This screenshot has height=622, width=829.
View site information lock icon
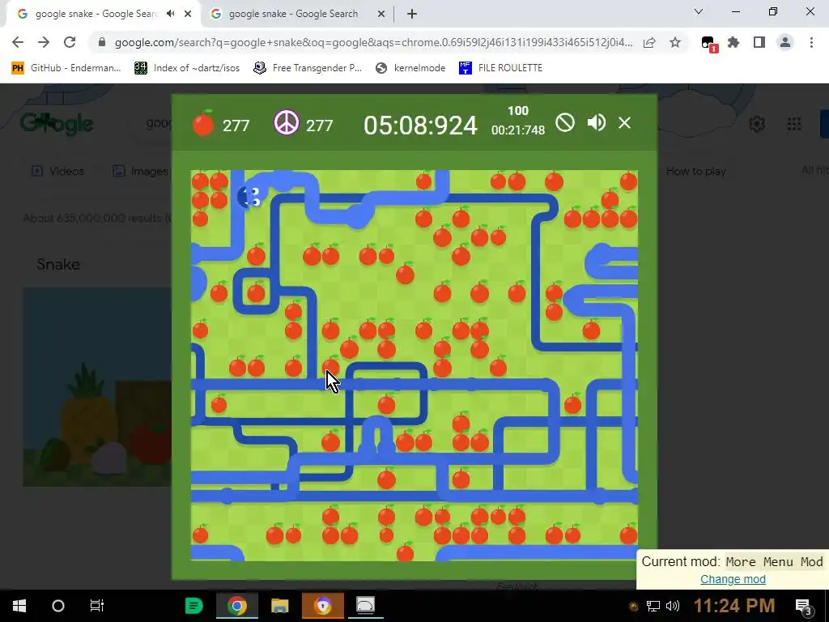[102, 42]
